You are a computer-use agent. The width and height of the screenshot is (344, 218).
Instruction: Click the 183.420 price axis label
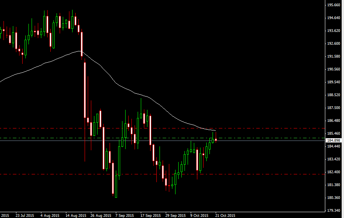pos(333,159)
